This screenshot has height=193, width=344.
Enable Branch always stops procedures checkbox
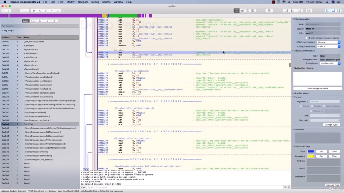click(306, 38)
